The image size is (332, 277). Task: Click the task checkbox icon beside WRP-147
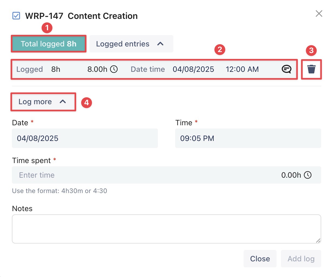[16, 16]
